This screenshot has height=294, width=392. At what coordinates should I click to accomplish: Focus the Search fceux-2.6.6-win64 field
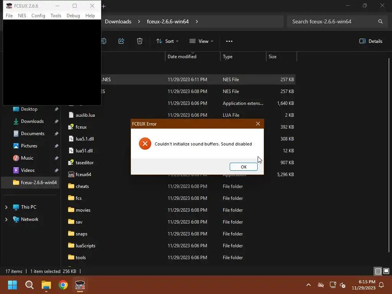click(336, 21)
